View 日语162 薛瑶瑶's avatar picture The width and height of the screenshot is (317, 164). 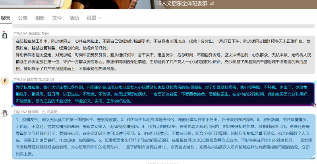pos(5,114)
